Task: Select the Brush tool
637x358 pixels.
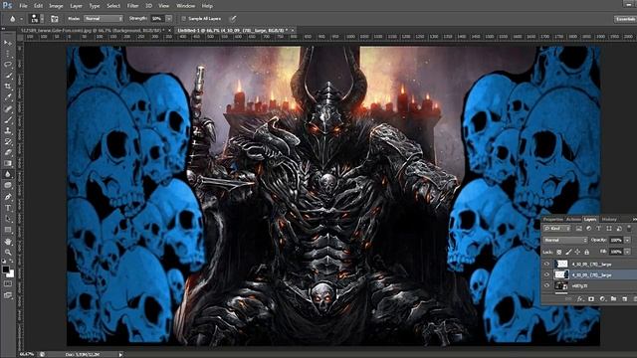Action: (x=8, y=119)
